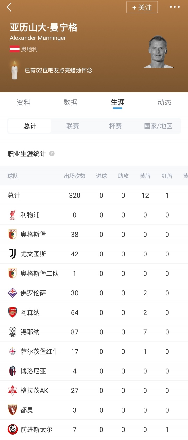188x440 pixels.
Task: Select the 杯赛 filter segment
Action: point(115,126)
